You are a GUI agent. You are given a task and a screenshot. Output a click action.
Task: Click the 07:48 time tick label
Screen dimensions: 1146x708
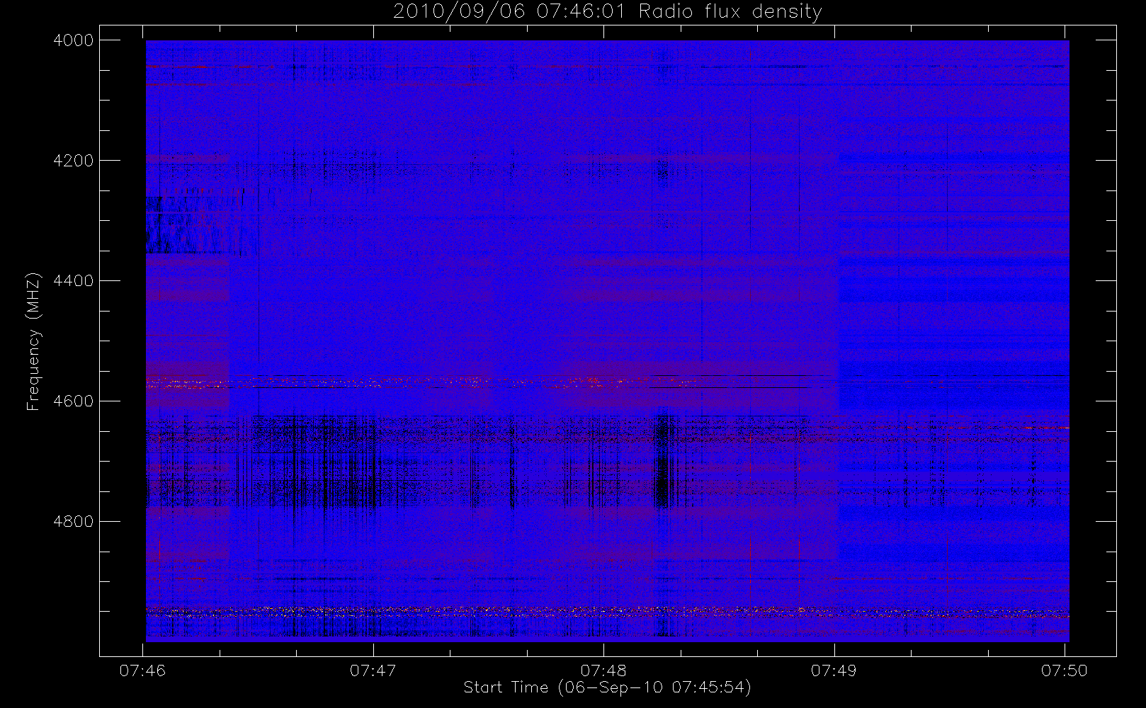603,670
